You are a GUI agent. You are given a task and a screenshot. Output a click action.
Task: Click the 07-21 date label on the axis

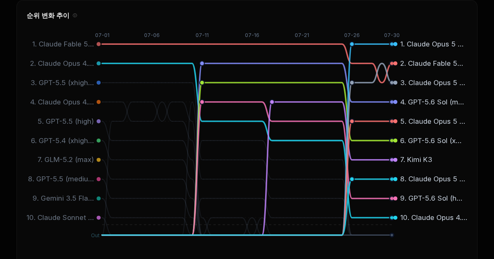(302, 35)
